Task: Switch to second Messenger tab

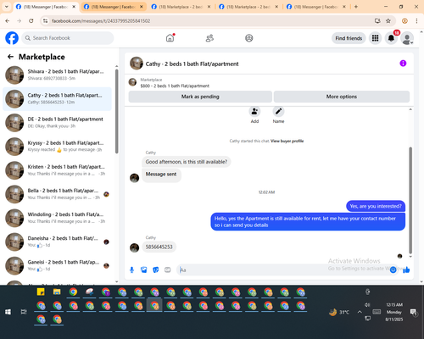Action: pos(114,7)
